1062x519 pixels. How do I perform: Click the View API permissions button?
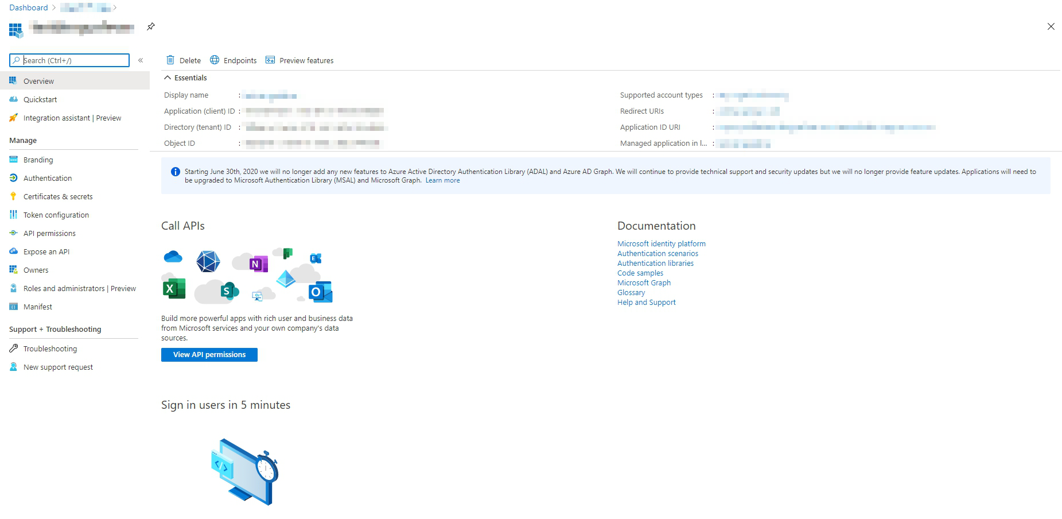pos(209,355)
